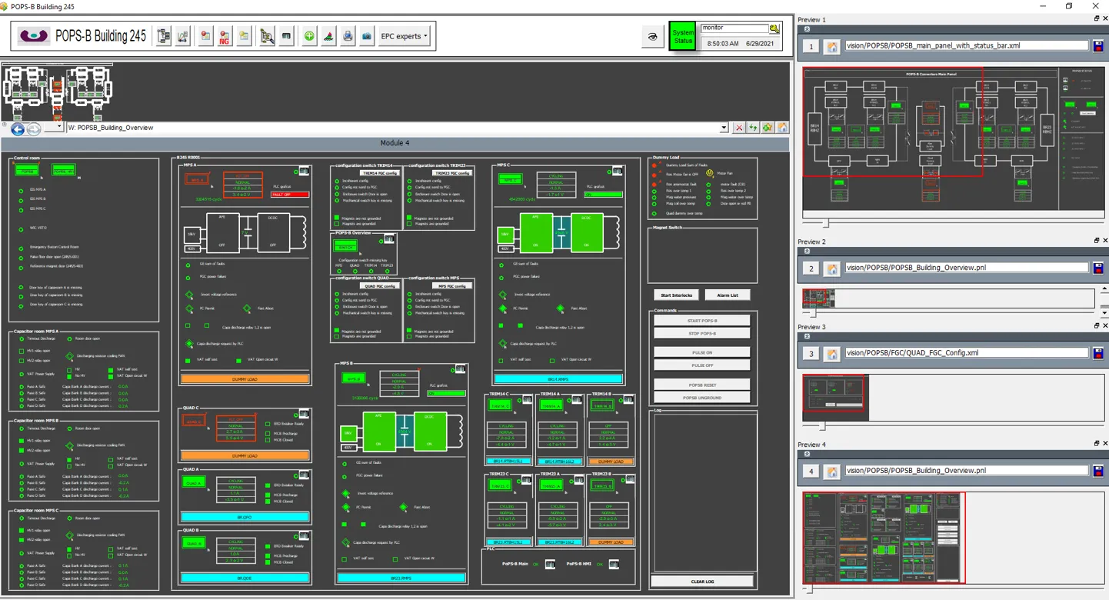Click the Preview 4 overview thumbnail
The image size is (1109, 600).
(884, 538)
